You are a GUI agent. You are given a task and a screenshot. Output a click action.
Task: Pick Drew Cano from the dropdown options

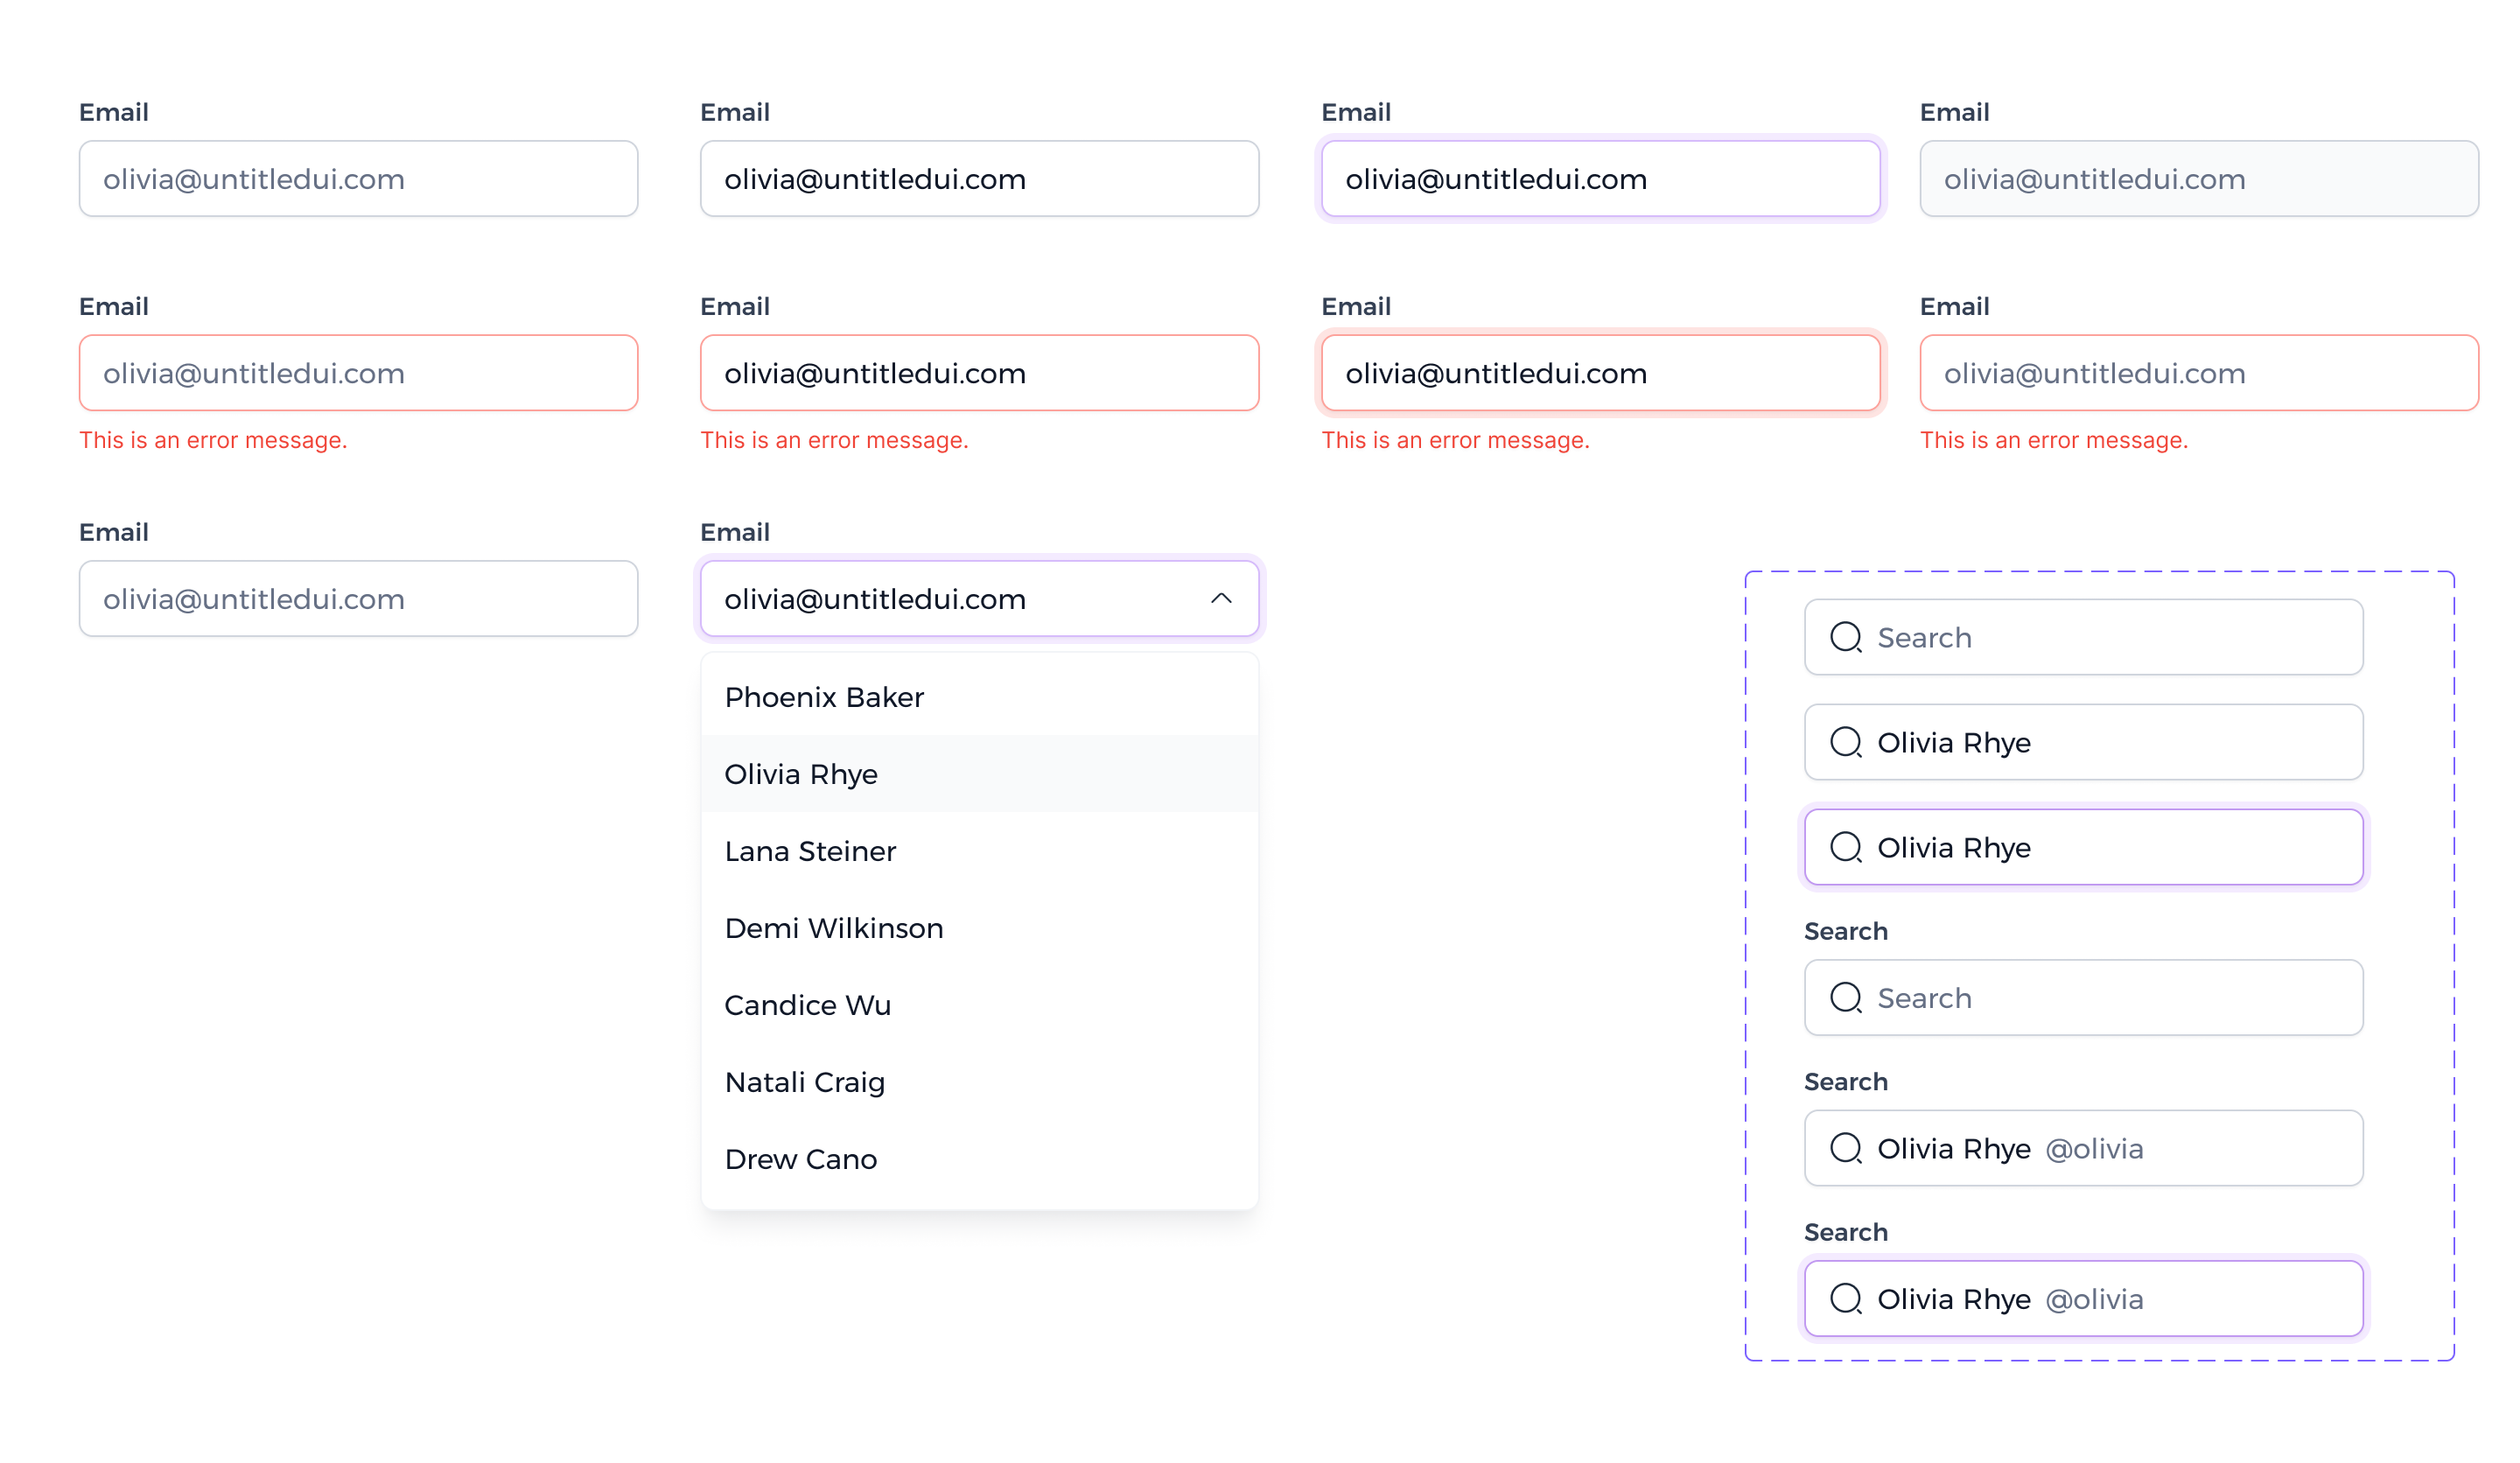pos(979,1159)
